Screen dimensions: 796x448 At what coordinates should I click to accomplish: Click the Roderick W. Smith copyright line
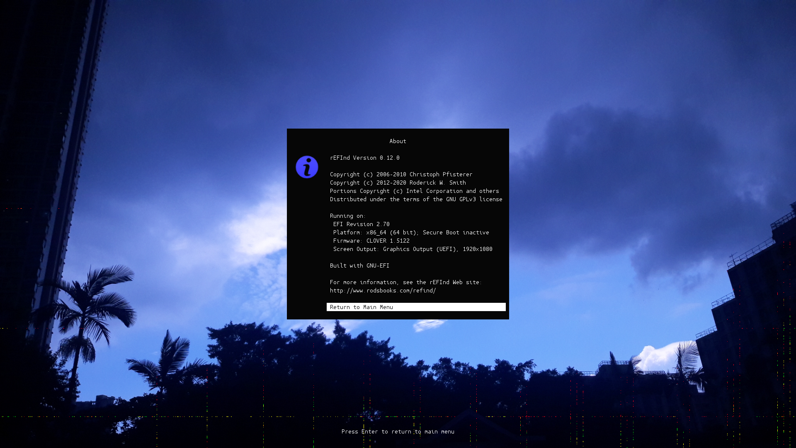(398, 183)
